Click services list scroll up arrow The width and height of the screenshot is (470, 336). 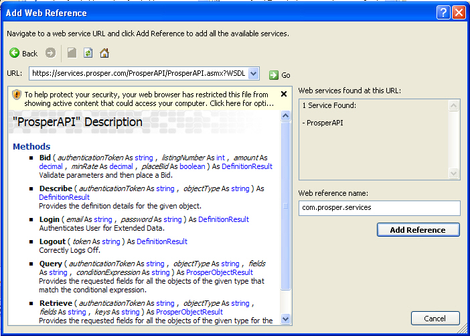(x=453, y=106)
